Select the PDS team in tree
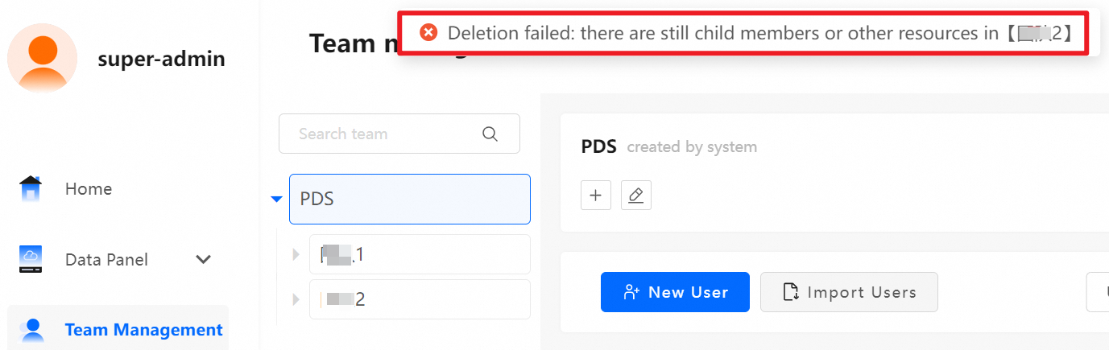1109x350 pixels. (x=409, y=199)
